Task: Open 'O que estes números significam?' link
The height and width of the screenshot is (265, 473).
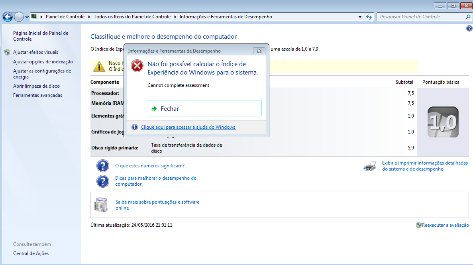Action: [x=150, y=166]
